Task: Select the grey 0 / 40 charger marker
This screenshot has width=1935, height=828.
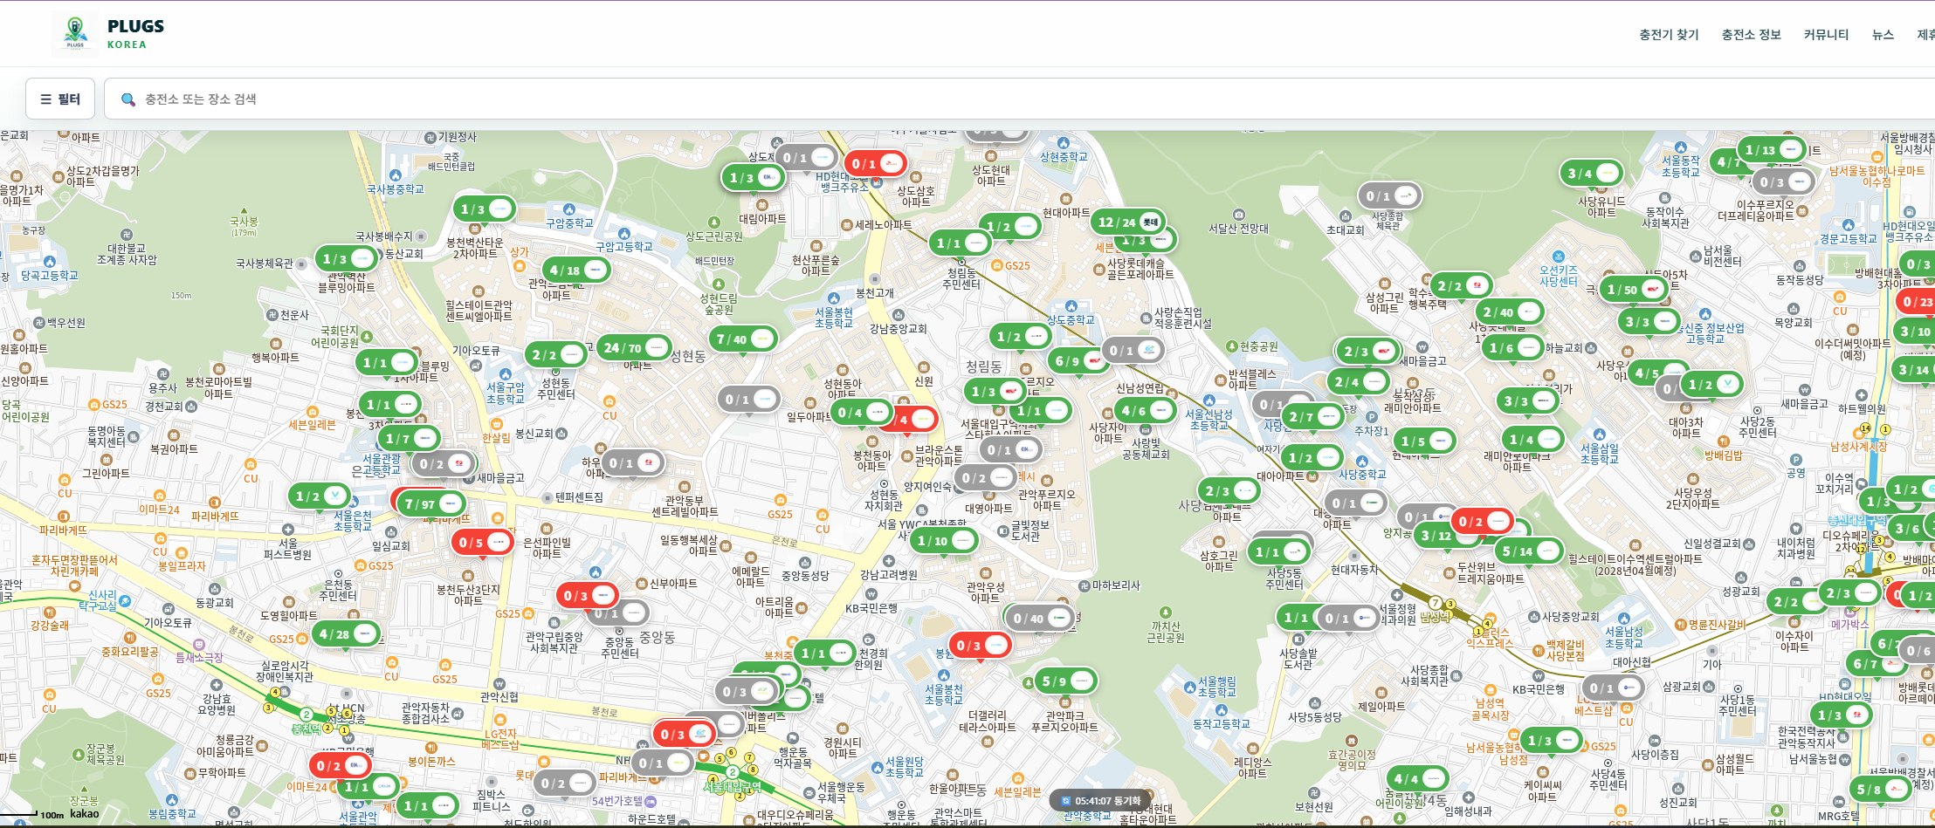Action: (1039, 618)
